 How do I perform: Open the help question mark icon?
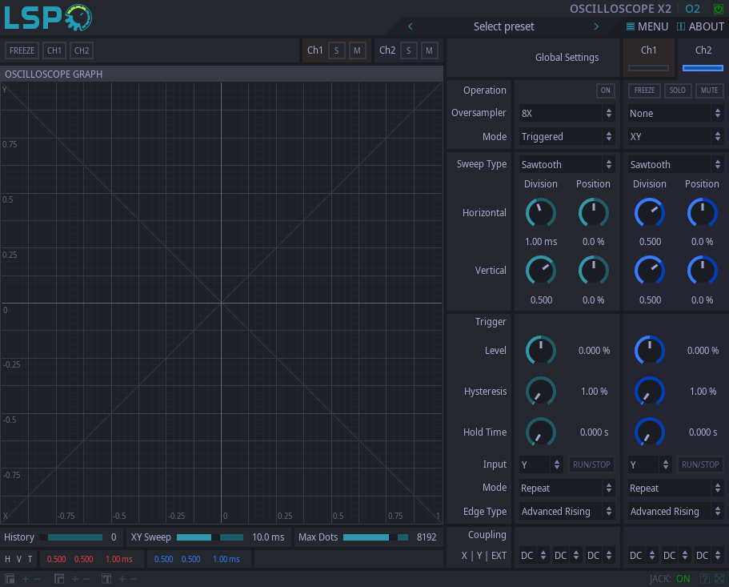pyautogui.click(x=705, y=578)
